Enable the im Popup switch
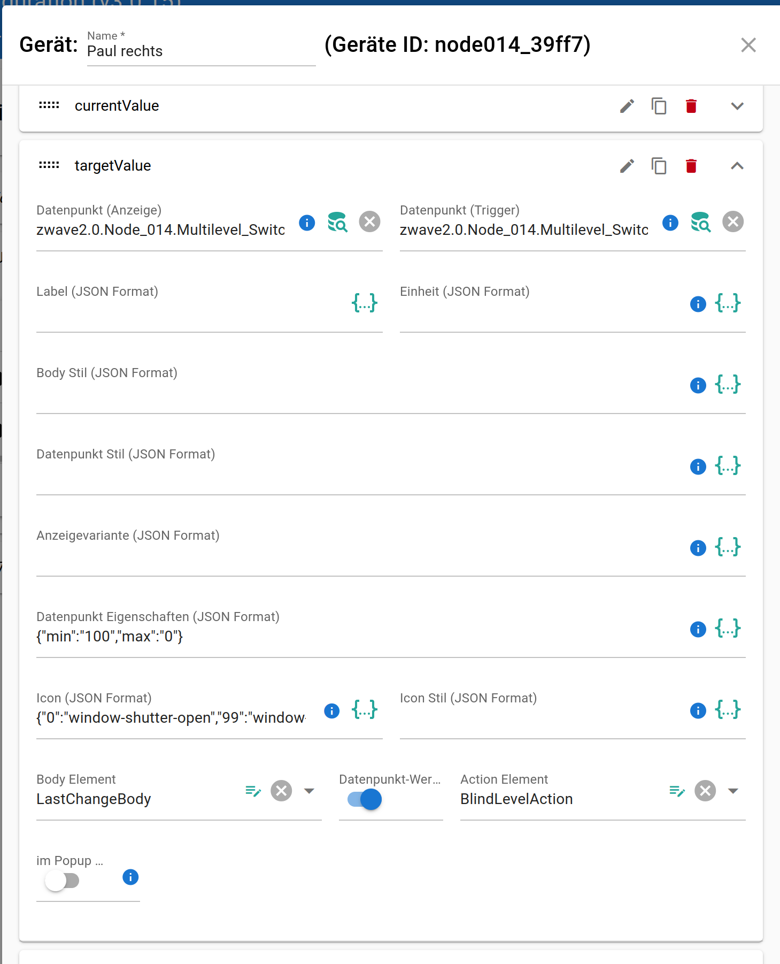The width and height of the screenshot is (780, 964). 62,881
